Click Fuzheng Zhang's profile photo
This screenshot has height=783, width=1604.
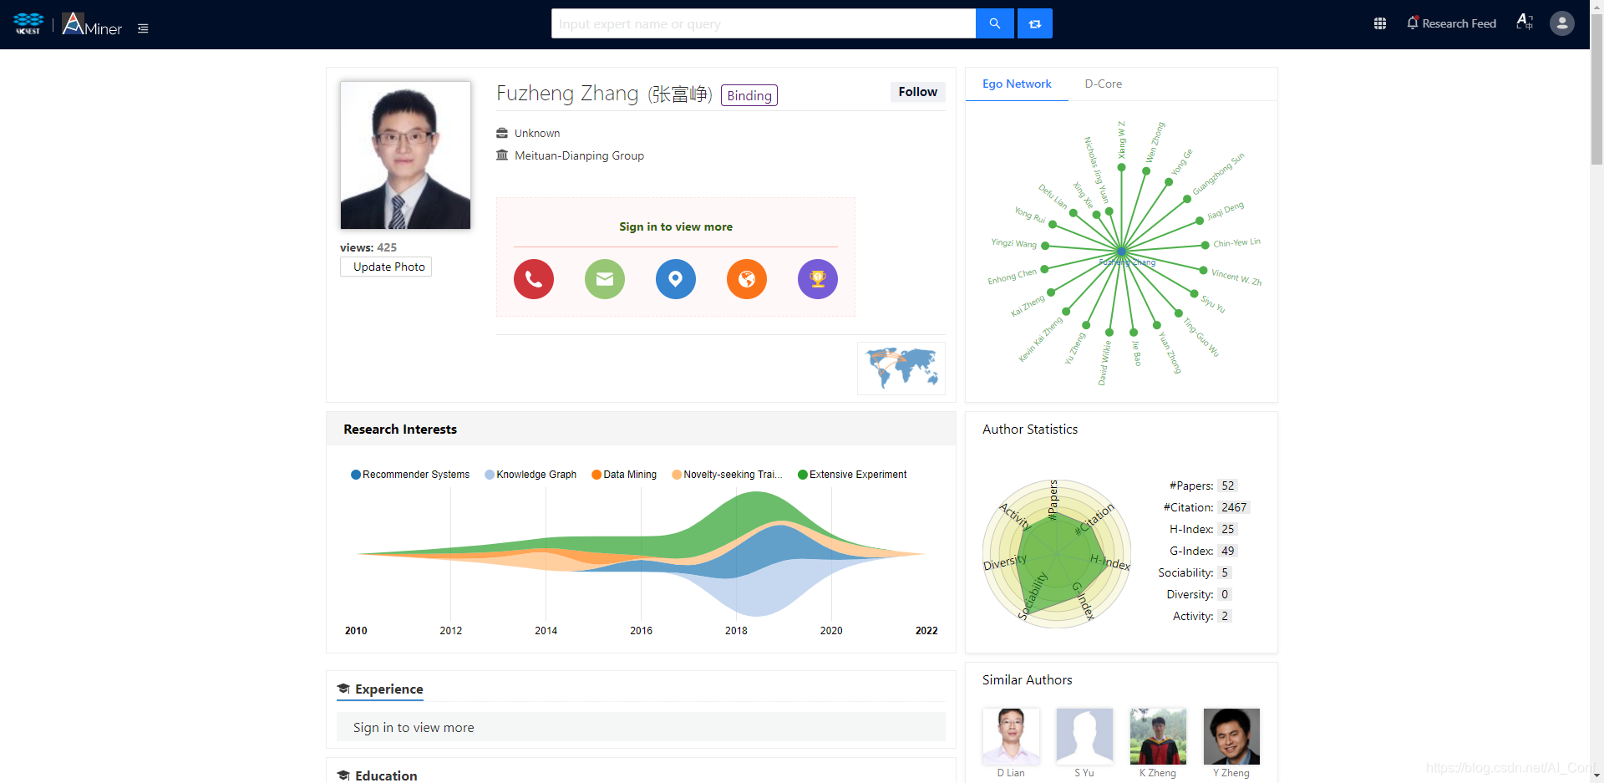[405, 155]
